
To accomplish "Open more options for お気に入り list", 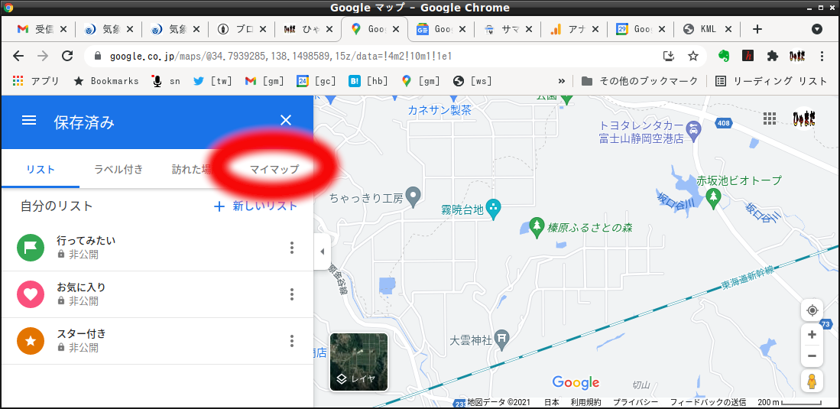I will tap(292, 294).
